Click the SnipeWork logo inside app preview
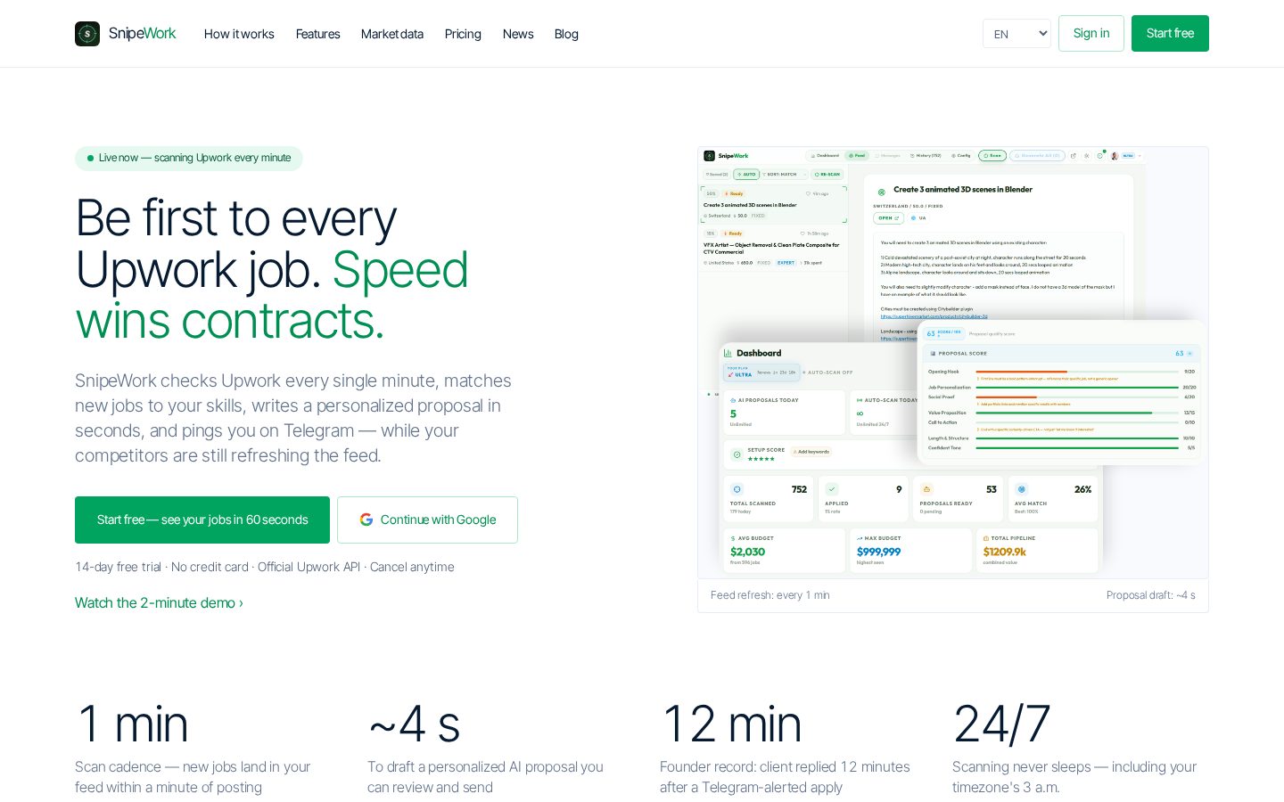 click(709, 156)
